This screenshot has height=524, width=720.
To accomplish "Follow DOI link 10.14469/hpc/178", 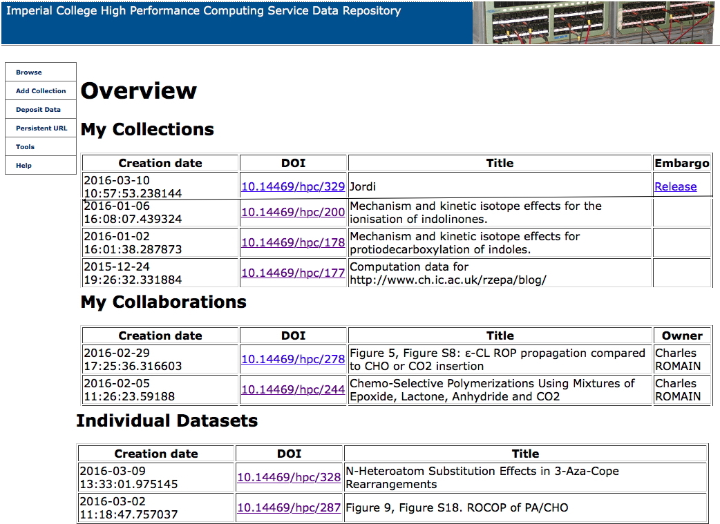I will (293, 242).
